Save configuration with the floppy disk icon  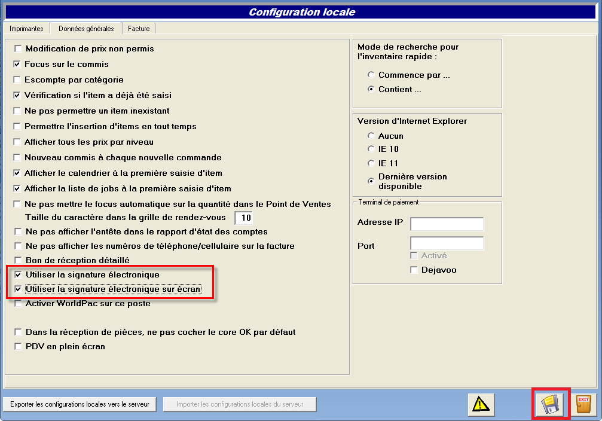551,404
